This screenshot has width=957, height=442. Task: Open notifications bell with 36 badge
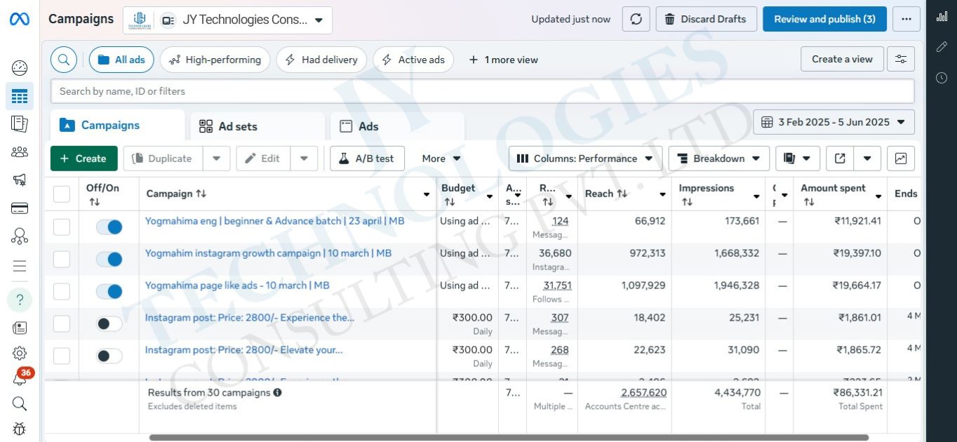(x=21, y=377)
